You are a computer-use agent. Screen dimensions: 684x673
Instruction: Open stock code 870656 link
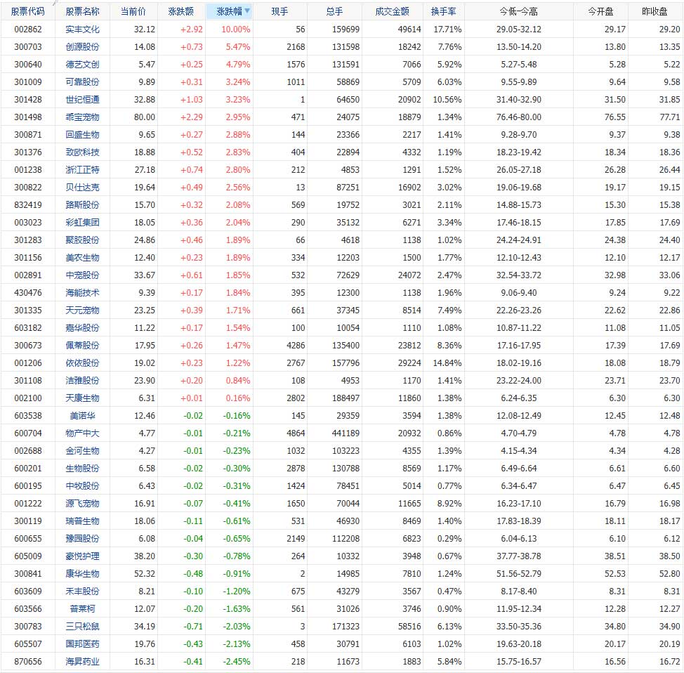tap(28, 661)
